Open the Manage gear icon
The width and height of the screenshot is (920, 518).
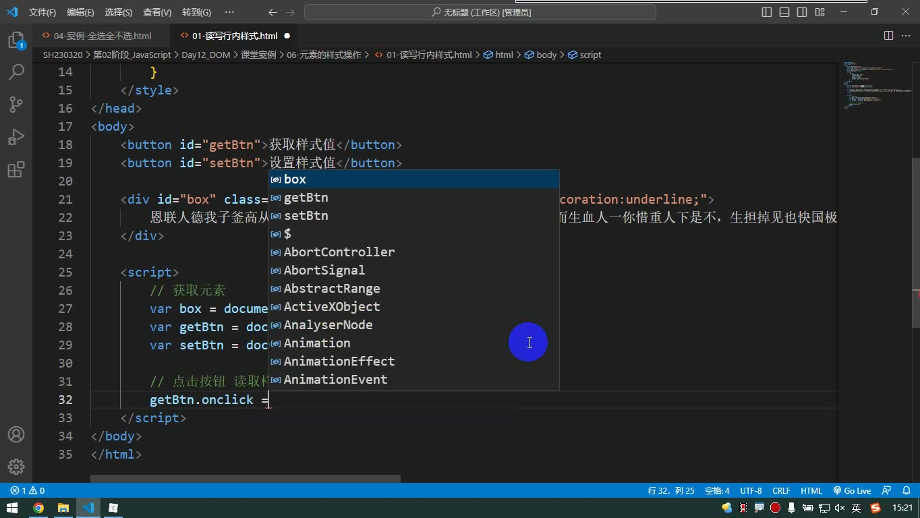tap(16, 467)
